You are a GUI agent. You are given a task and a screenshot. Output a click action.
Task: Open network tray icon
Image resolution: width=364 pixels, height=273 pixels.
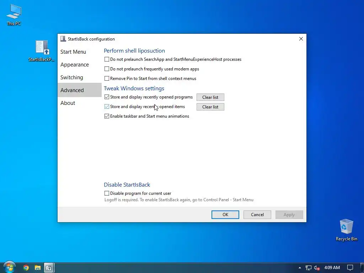point(308,268)
